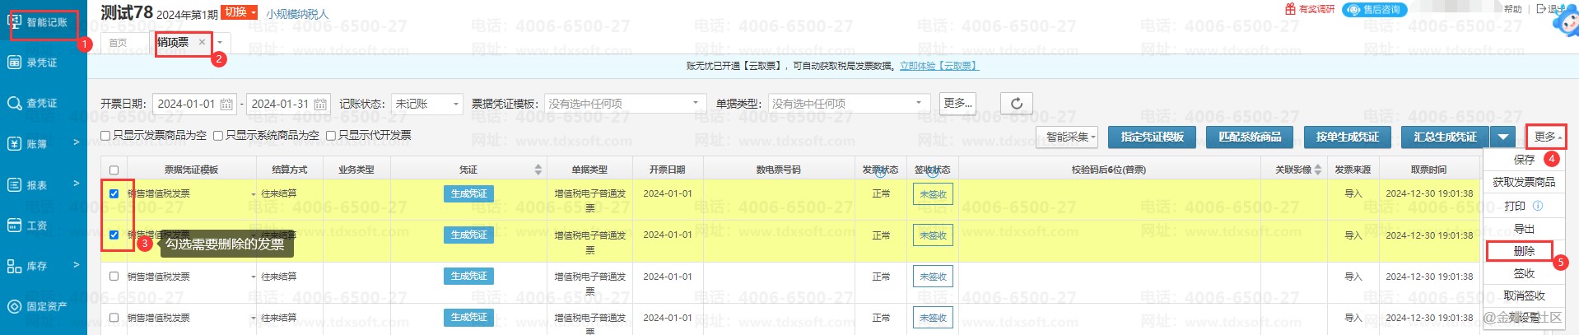Click 生成凭证 in the first invoice row

coord(468,193)
